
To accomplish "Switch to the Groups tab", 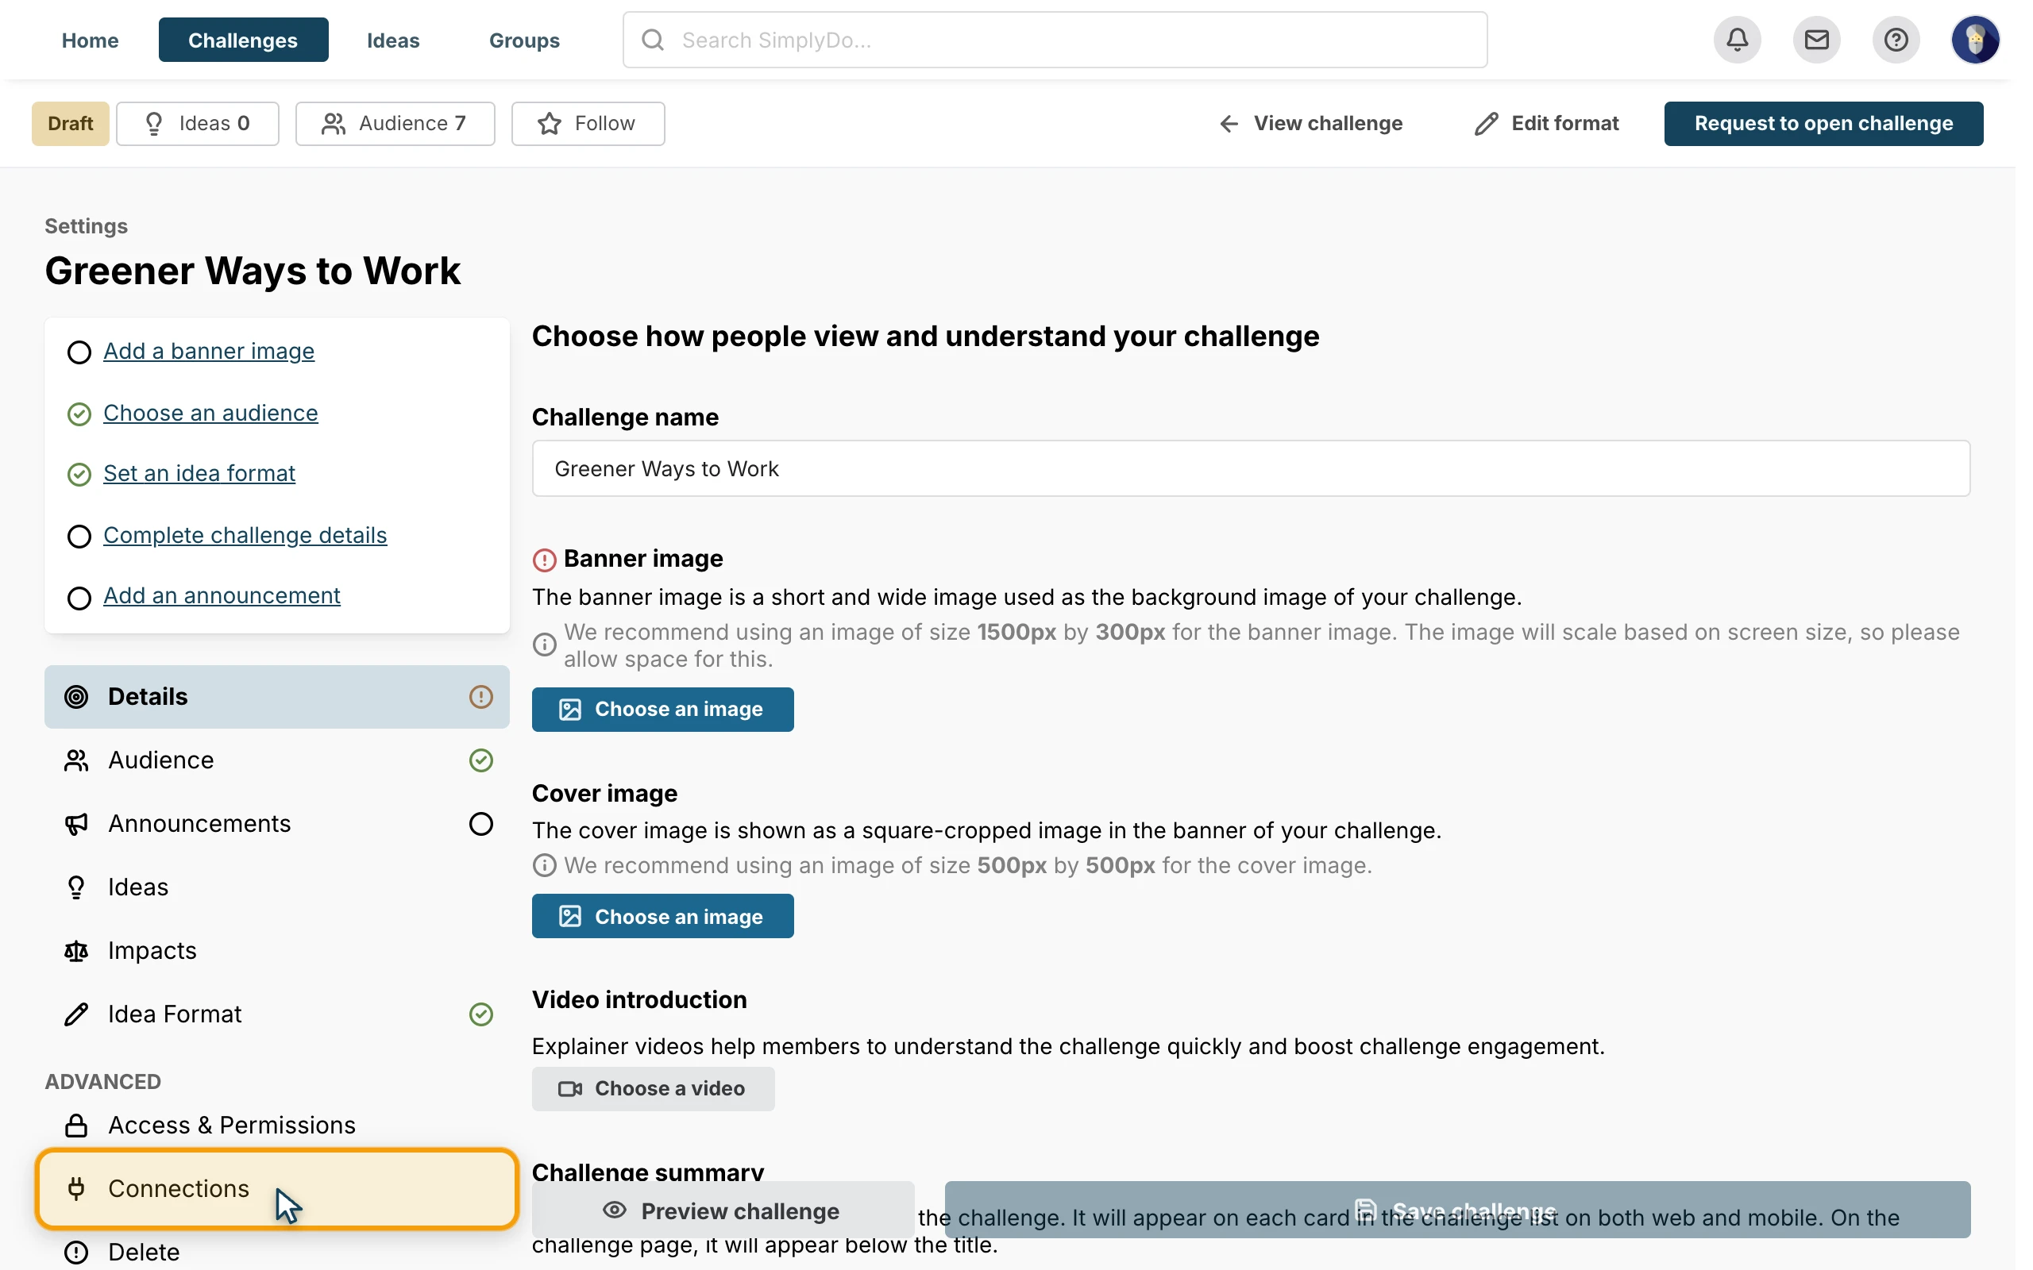I will point(524,40).
